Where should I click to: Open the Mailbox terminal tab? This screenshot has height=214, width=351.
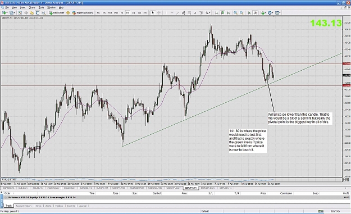(59, 206)
